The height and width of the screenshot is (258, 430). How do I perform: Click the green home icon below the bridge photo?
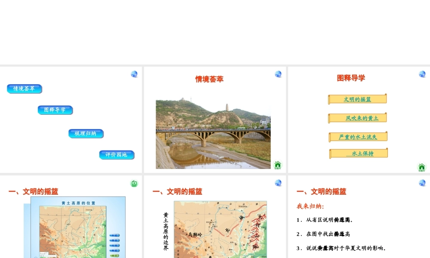[278, 165]
